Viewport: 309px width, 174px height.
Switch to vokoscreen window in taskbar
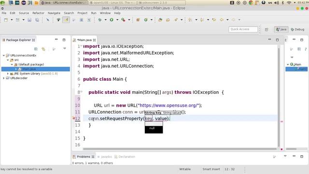(x=161, y=3)
